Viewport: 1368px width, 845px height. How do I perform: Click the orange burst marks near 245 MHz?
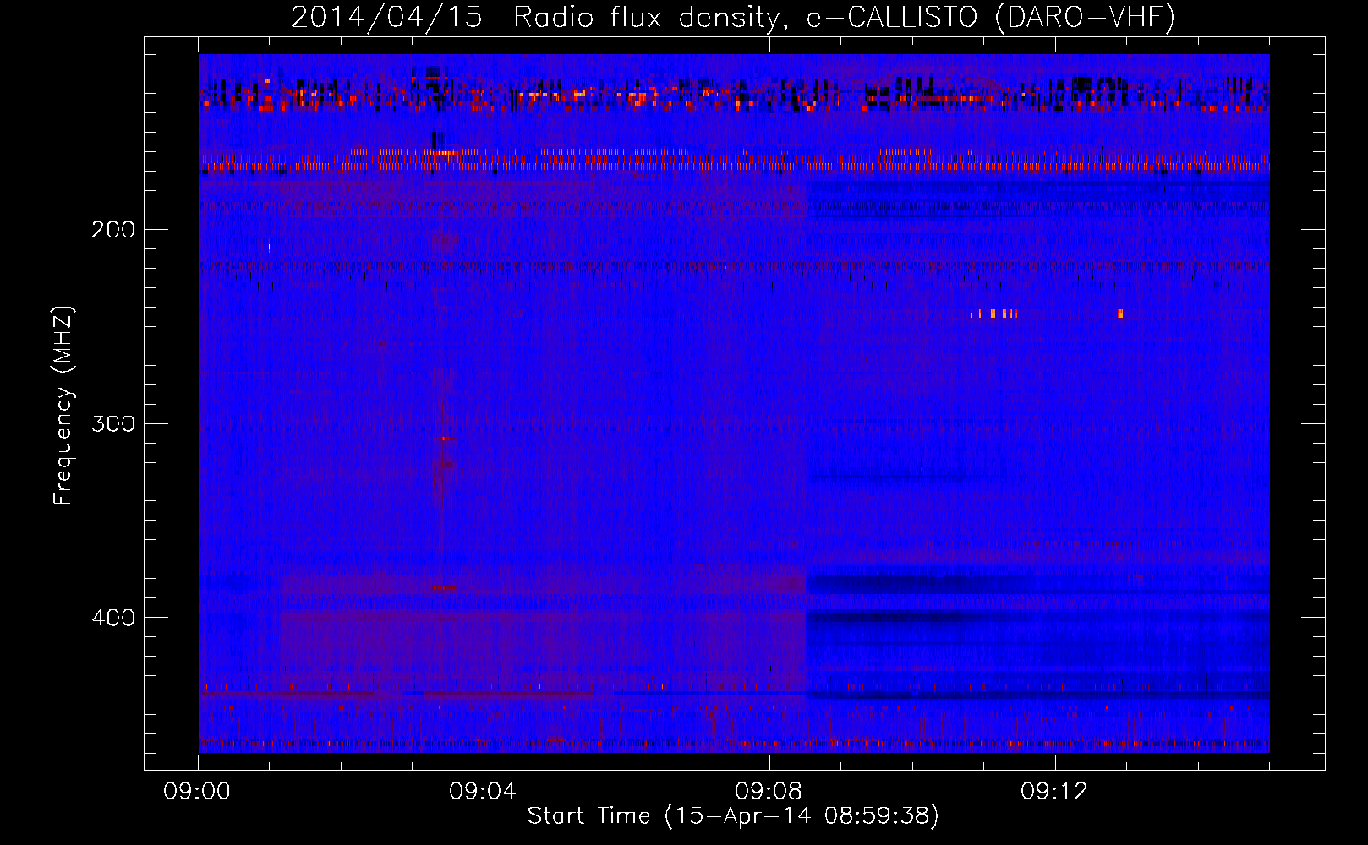tap(994, 313)
